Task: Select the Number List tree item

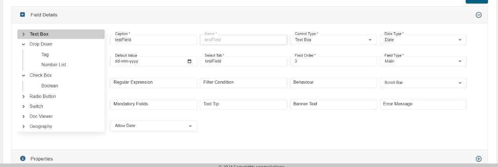Action: (x=54, y=65)
